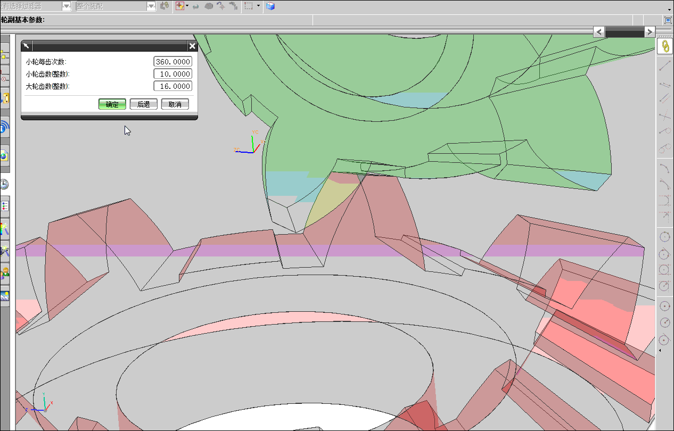
Task: Expand the rectangle selection dropdown arrow
Action: (x=258, y=6)
